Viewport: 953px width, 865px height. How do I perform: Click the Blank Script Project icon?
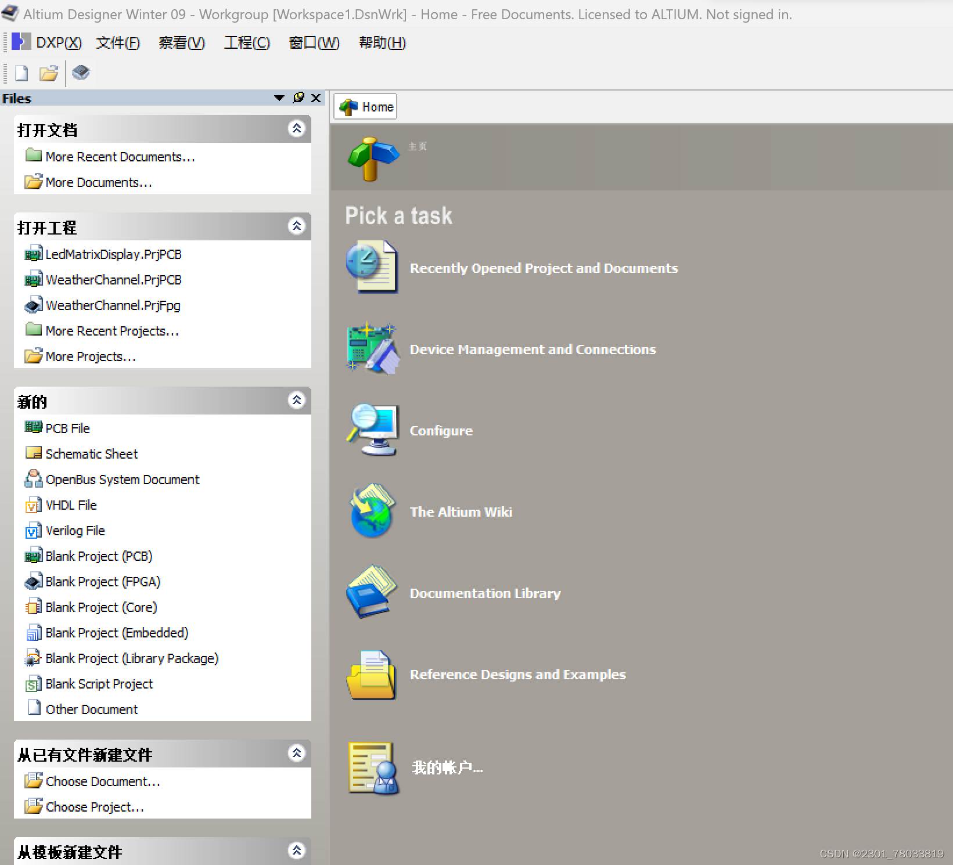click(34, 683)
